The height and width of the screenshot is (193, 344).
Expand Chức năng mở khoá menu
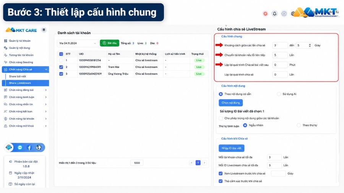(x=25, y=126)
